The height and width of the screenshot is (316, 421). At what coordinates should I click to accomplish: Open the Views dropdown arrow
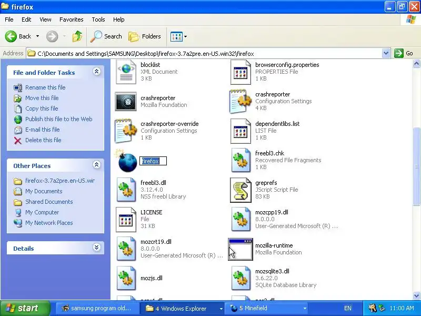pos(186,36)
